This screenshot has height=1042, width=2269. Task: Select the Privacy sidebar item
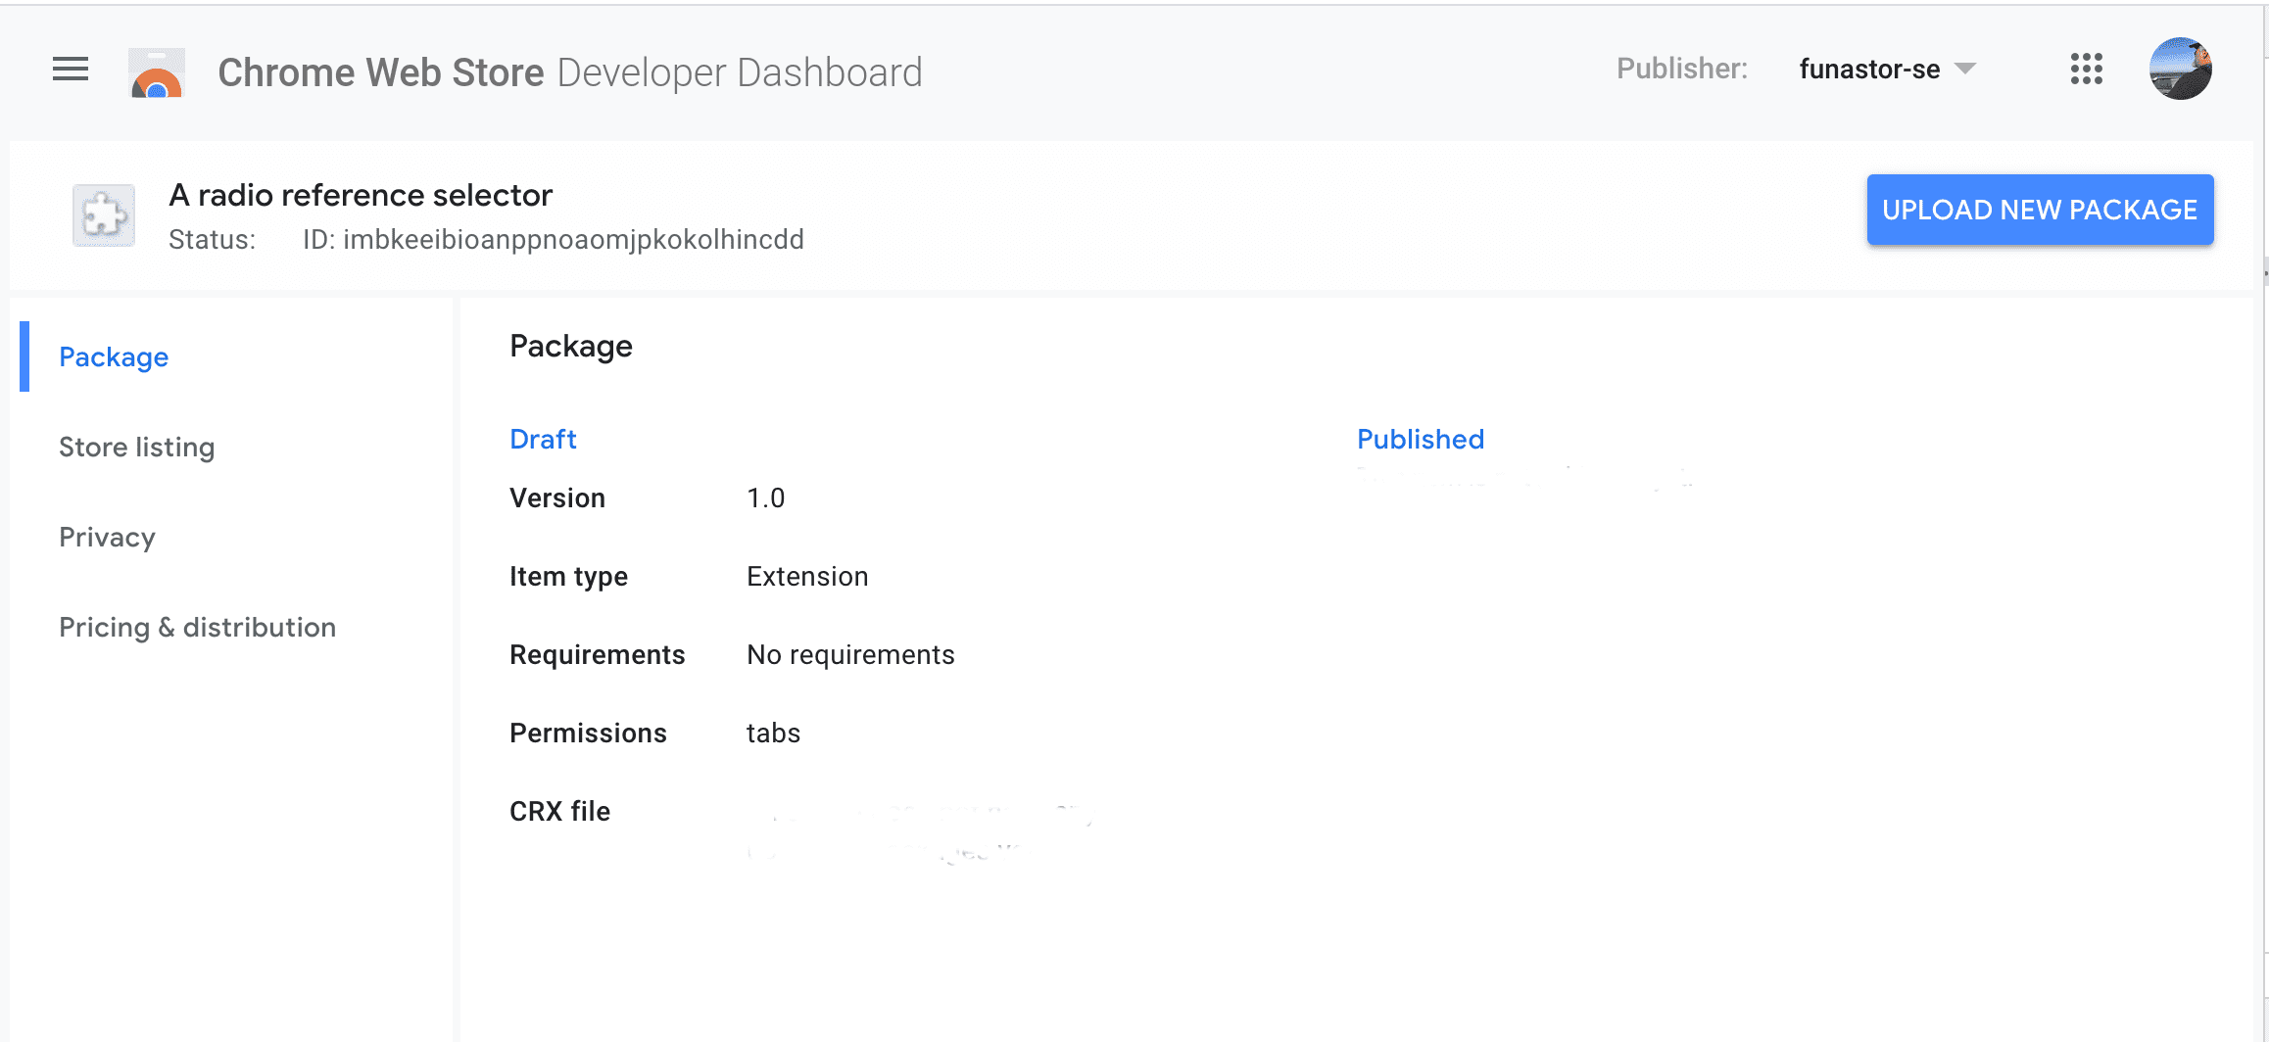(x=107, y=537)
